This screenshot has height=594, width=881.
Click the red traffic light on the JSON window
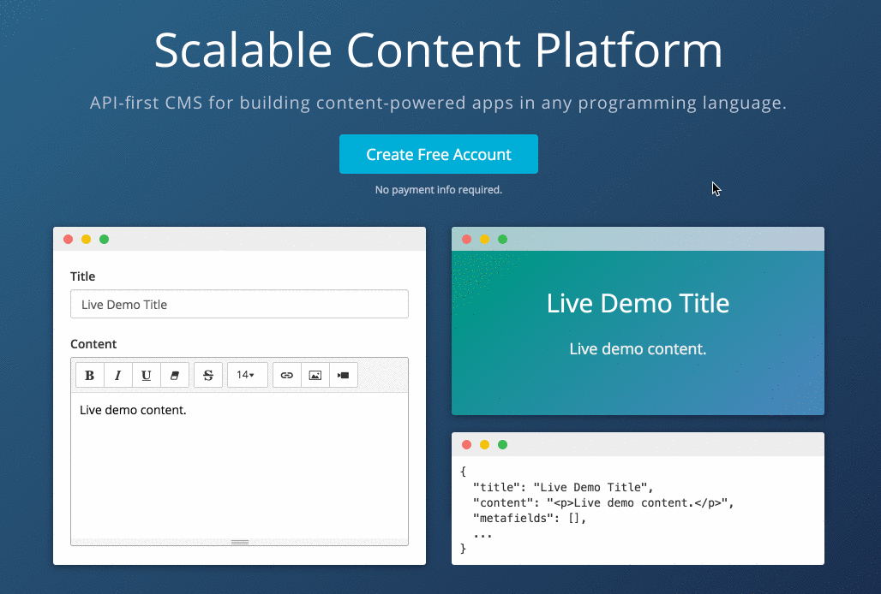466,444
